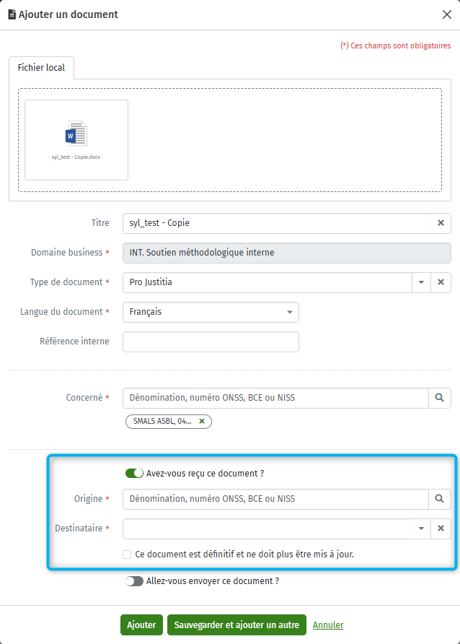Expand the Type de document dropdown arrow
The height and width of the screenshot is (644, 460).
point(421,282)
